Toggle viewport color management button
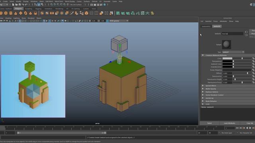This screenshot has height=143, width=255. (107, 21)
